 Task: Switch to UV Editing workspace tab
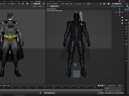click(x=17, y=2)
